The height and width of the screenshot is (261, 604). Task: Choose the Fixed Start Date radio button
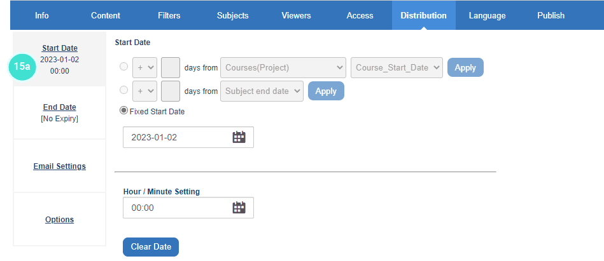coord(123,110)
